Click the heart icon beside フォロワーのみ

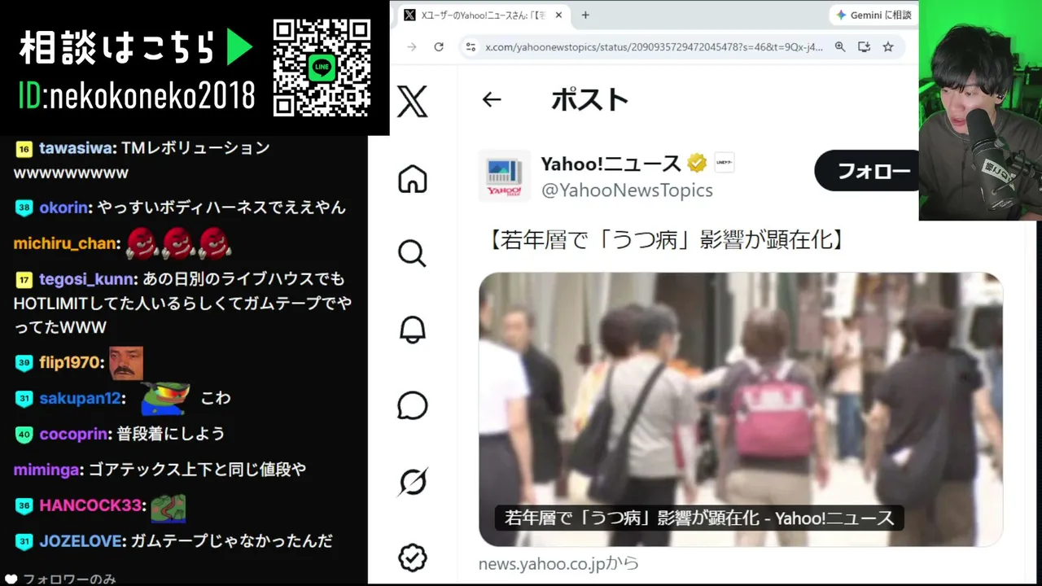point(11,579)
